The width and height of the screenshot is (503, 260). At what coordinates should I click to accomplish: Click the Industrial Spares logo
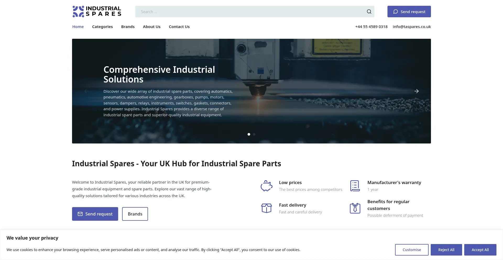coord(97,12)
